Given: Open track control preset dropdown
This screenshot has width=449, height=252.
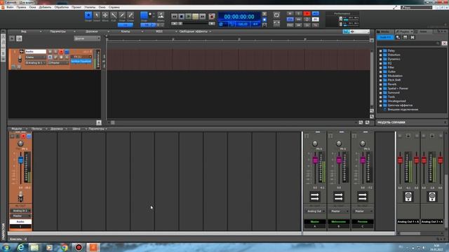Looking at the screenshot, I should [x=87, y=38].
